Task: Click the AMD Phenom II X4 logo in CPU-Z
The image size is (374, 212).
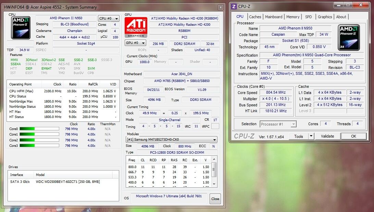Action: coord(349,37)
